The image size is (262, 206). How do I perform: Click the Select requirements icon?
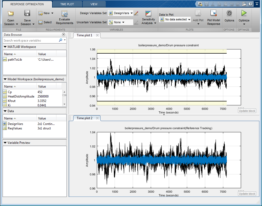45,22
